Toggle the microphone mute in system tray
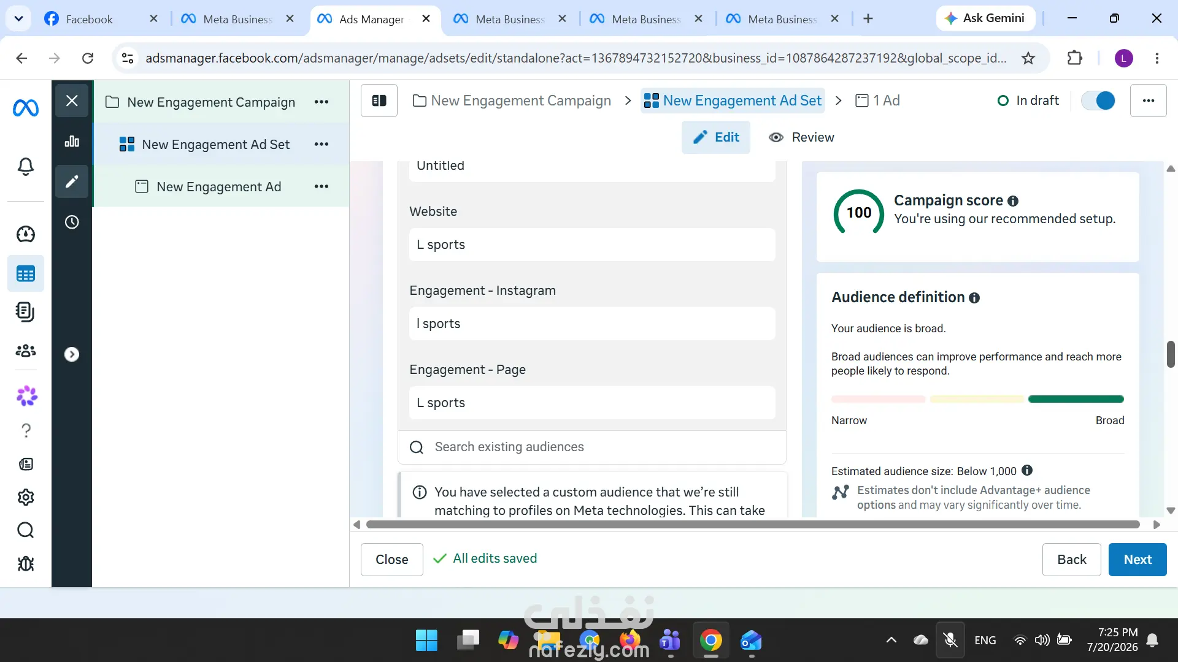The width and height of the screenshot is (1178, 662). click(x=950, y=641)
